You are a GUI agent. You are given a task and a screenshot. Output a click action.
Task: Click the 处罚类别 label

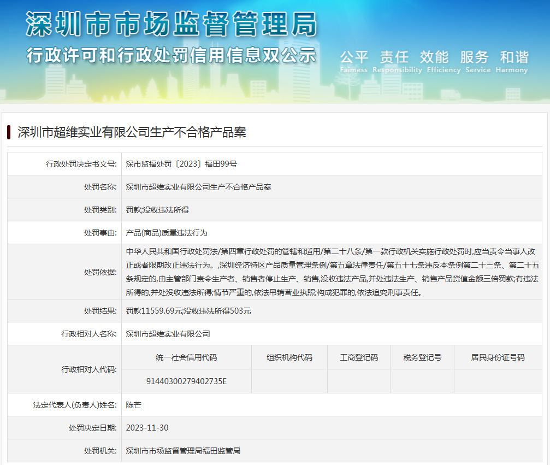100,210
